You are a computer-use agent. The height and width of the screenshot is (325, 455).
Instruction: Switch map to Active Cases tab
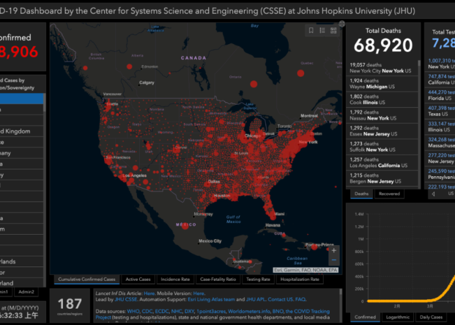(x=138, y=279)
